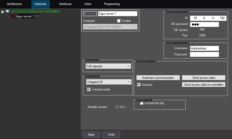Open the Interfaces tab
Image resolution: width=232 pixels, height=139 pixels.
65,4
